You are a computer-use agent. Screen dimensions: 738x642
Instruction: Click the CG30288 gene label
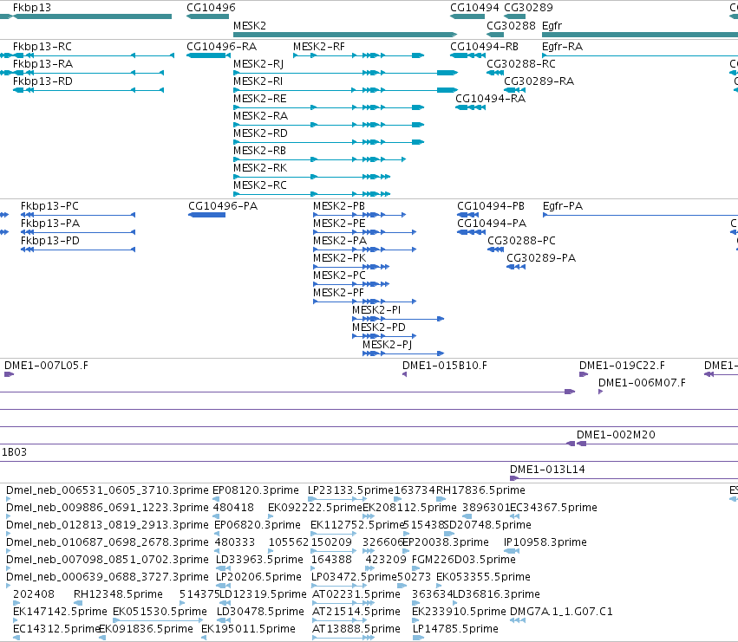click(x=511, y=25)
